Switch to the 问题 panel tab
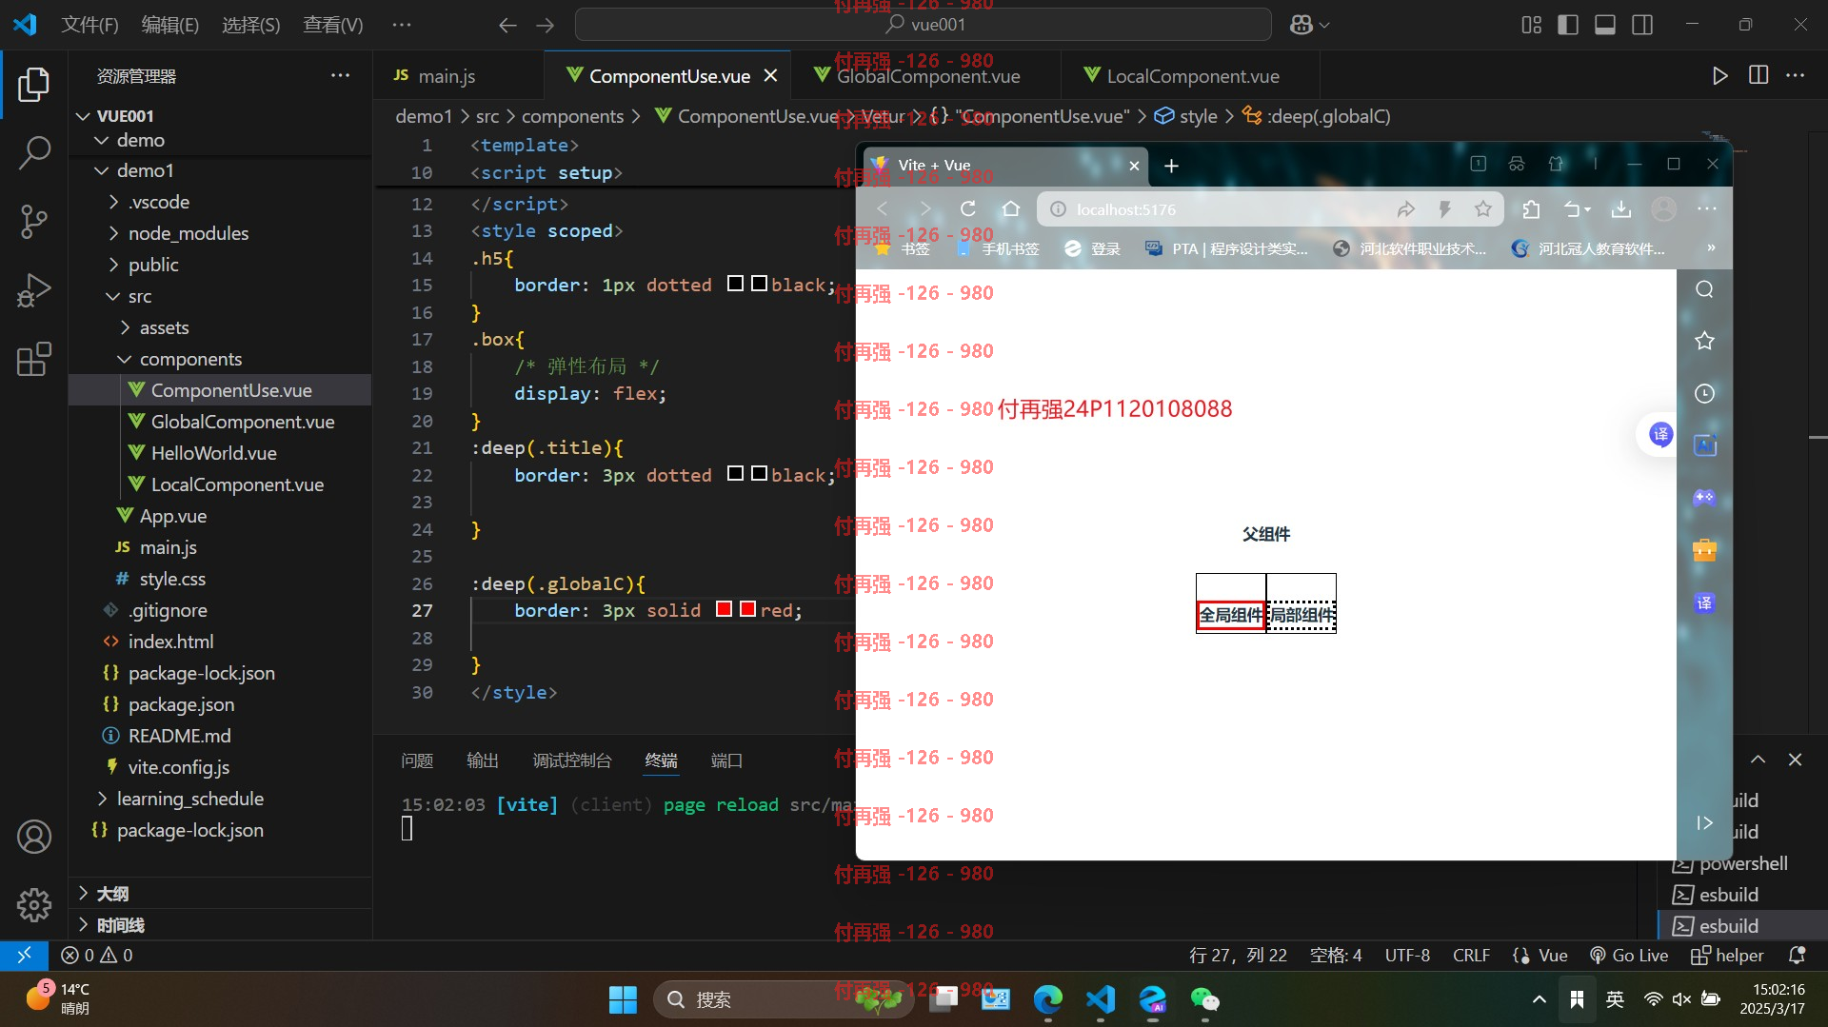1828x1027 pixels. pos(417,760)
